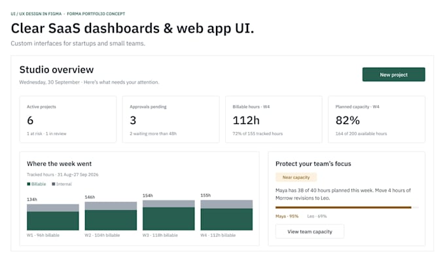The width and height of the screenshot is (445, 267).
Task: Open the Billable hours W4 card
Action: tap(274, 119)
